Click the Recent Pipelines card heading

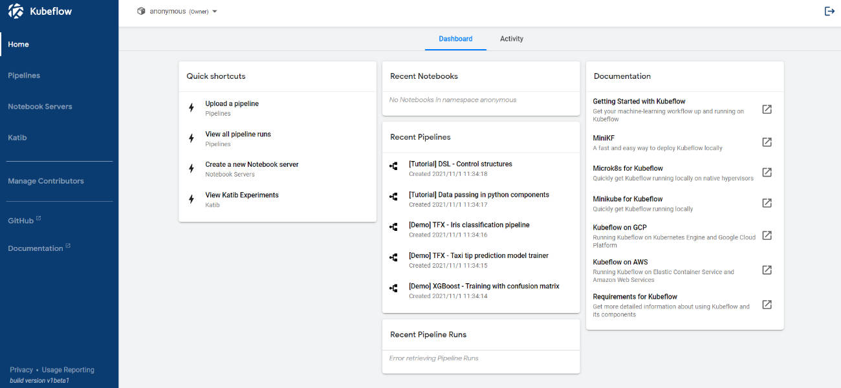[420, 137]
